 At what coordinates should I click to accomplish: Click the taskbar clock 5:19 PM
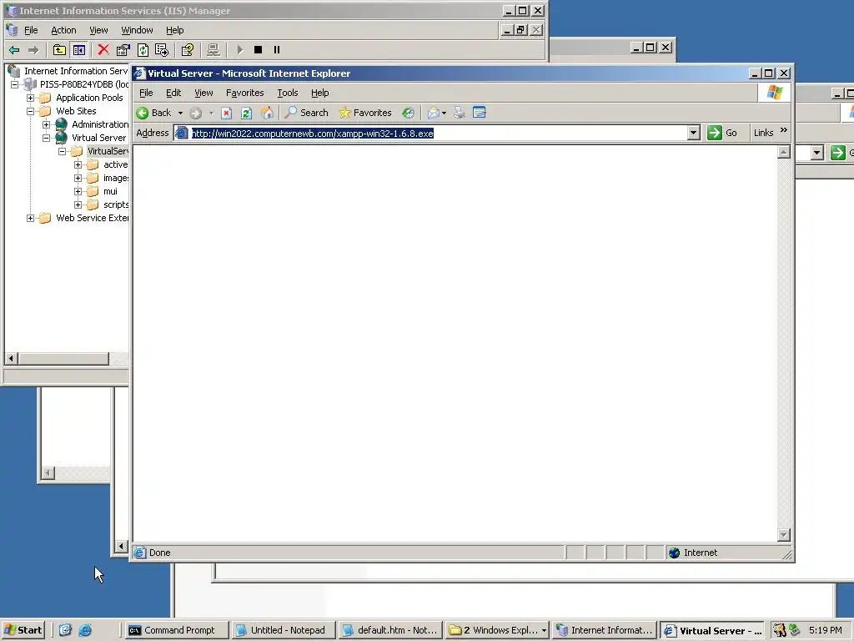tap(825, 630)
